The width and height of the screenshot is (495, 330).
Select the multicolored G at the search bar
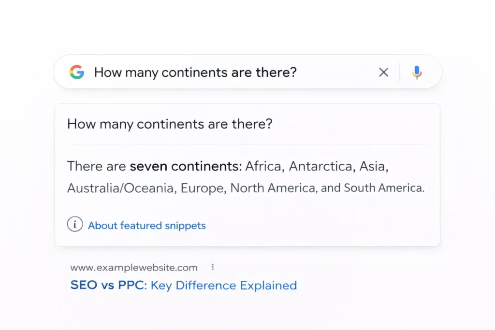coord(77,72)
